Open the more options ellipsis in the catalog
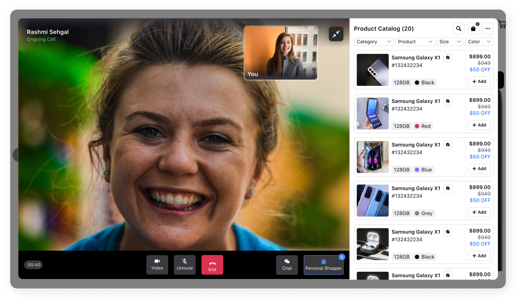This screenshot has width=519, height=302. (488, 28)
